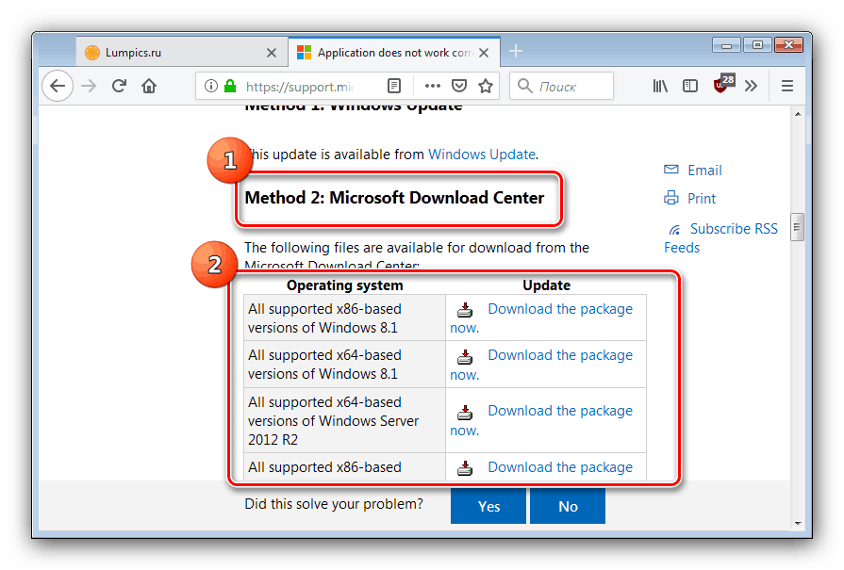
Task: Click the green secure connection padlock
Action: [x=230, y=86]
